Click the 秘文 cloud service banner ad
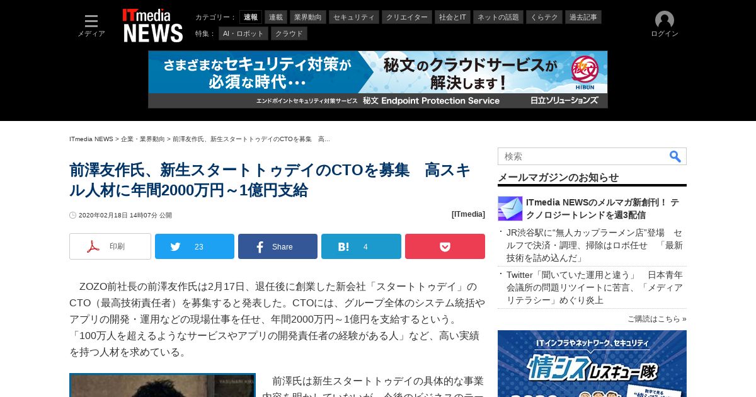 pos(378,79)
